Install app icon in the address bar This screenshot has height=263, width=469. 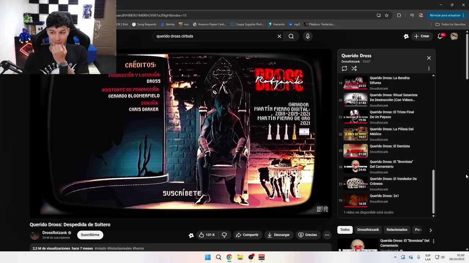pos(378,15)
